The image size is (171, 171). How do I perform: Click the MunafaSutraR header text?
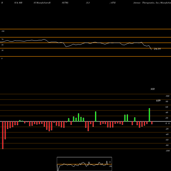pos(43,3)
